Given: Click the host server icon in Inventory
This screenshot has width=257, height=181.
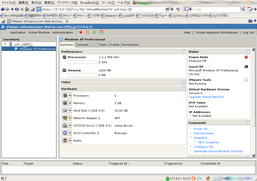Looking at the screenshot, I should pyautogui.click(x=11, y=44).
